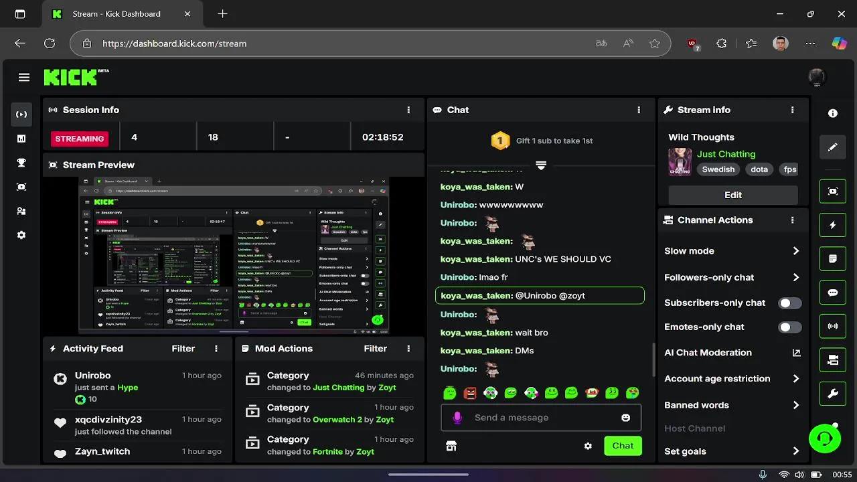Open the green headset support button

(x=825, y=439)
